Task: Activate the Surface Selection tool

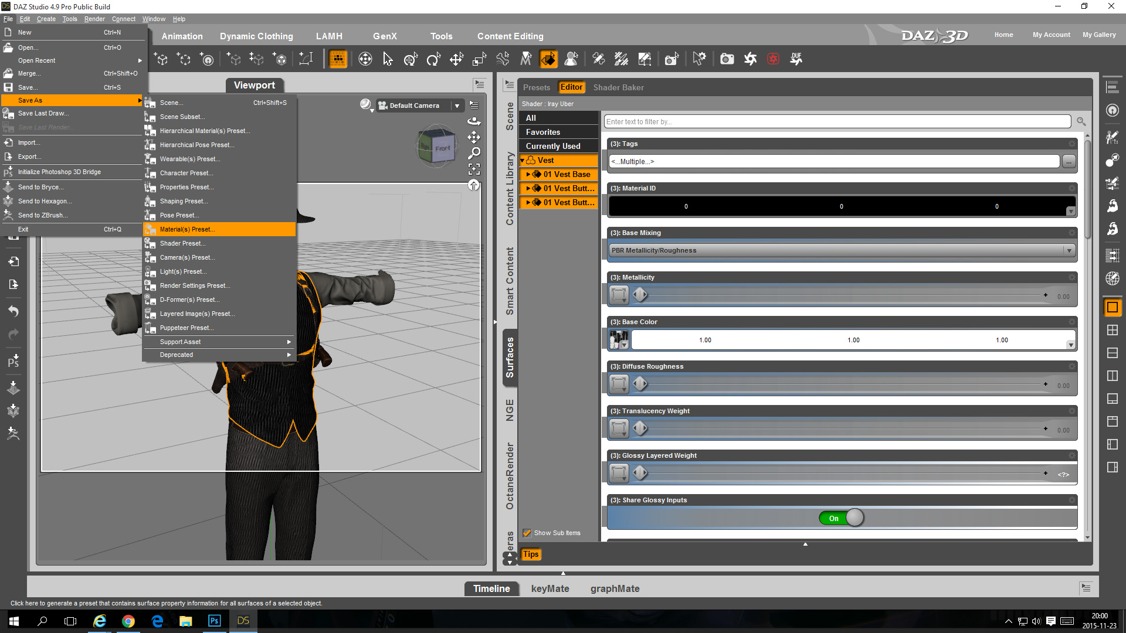Action: (548, 59)
